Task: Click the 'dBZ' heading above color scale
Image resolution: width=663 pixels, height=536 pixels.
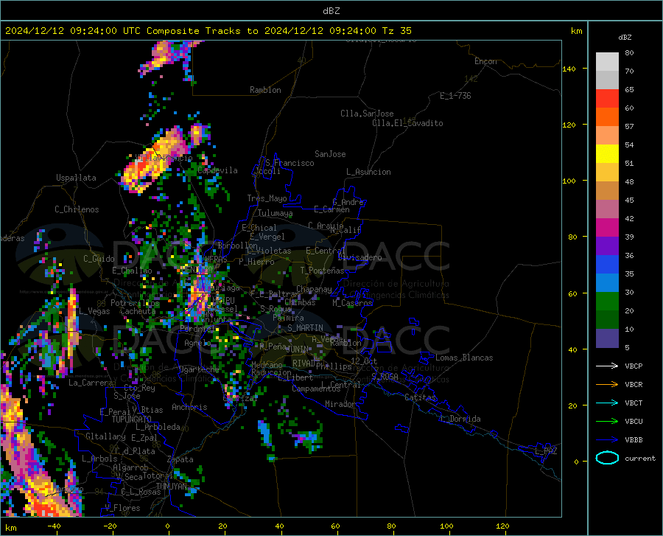Action: [x=625, y=37]
